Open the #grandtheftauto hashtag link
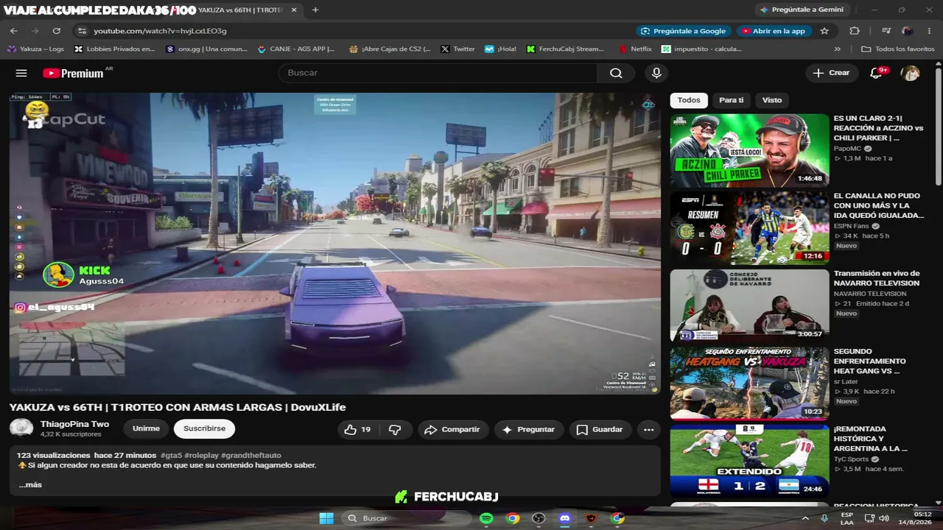This screenshot has width=943, height=530. (x=250, y=455)
